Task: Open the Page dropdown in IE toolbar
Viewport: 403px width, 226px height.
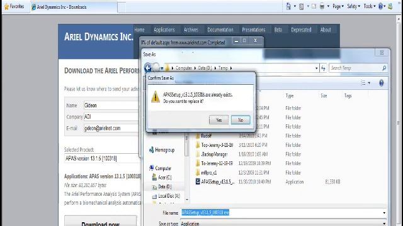Action: point(338,6)
